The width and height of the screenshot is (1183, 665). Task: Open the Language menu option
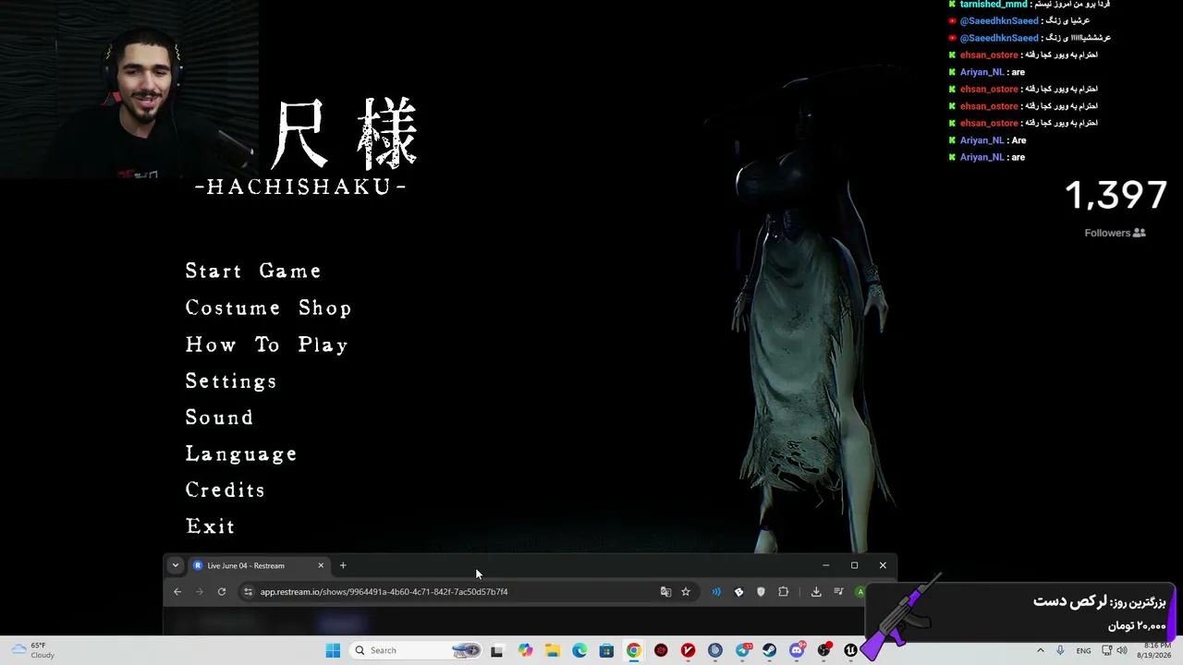[241, 454]
